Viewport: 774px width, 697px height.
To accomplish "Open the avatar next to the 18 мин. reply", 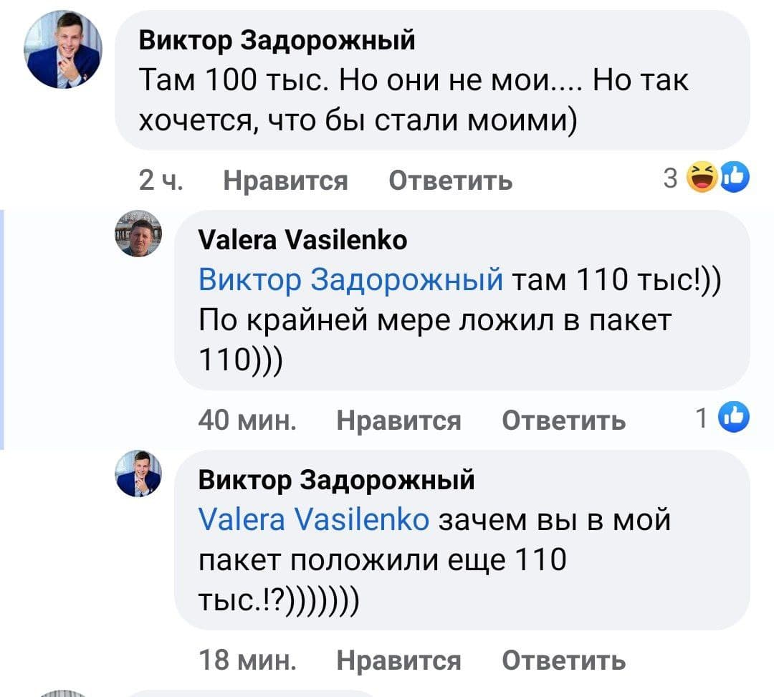I will [138, 474].
